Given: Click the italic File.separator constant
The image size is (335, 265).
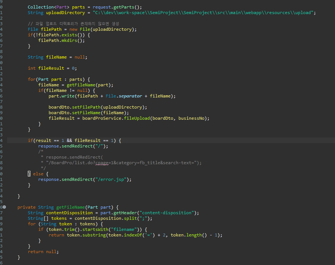Looking at the screenshot, I should (124, 96).
